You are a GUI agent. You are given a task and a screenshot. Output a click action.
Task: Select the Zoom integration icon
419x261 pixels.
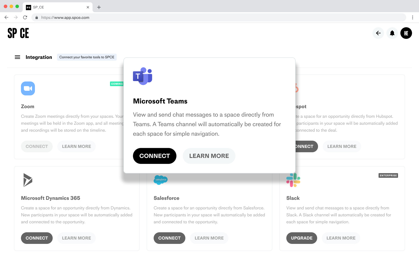coord(28,88)
